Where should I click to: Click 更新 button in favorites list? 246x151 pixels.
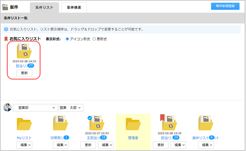[x=24, y=73]
